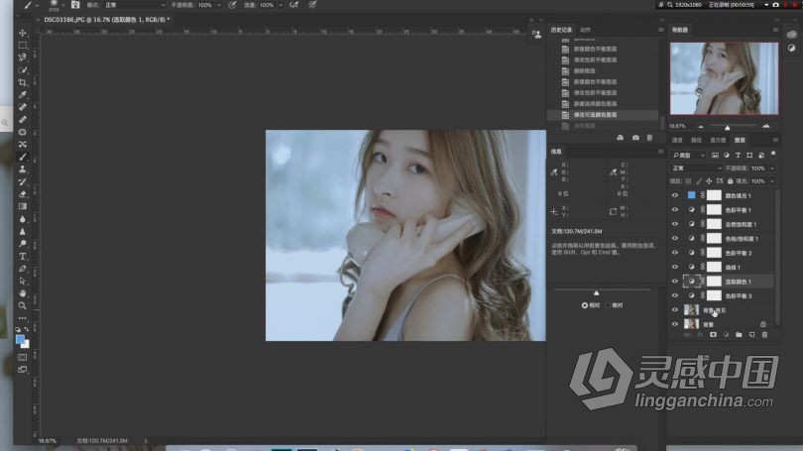
Task: Click the delete layer trash icon
Action: click(764, 335)
